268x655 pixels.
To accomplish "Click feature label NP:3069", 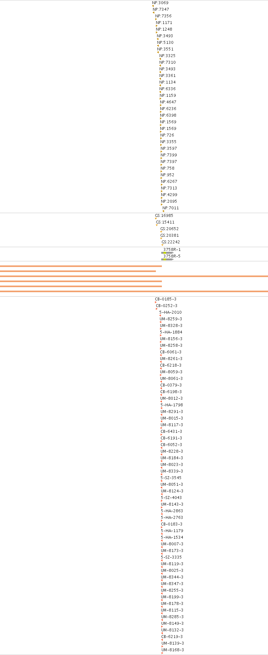I will tap(160, 3).
